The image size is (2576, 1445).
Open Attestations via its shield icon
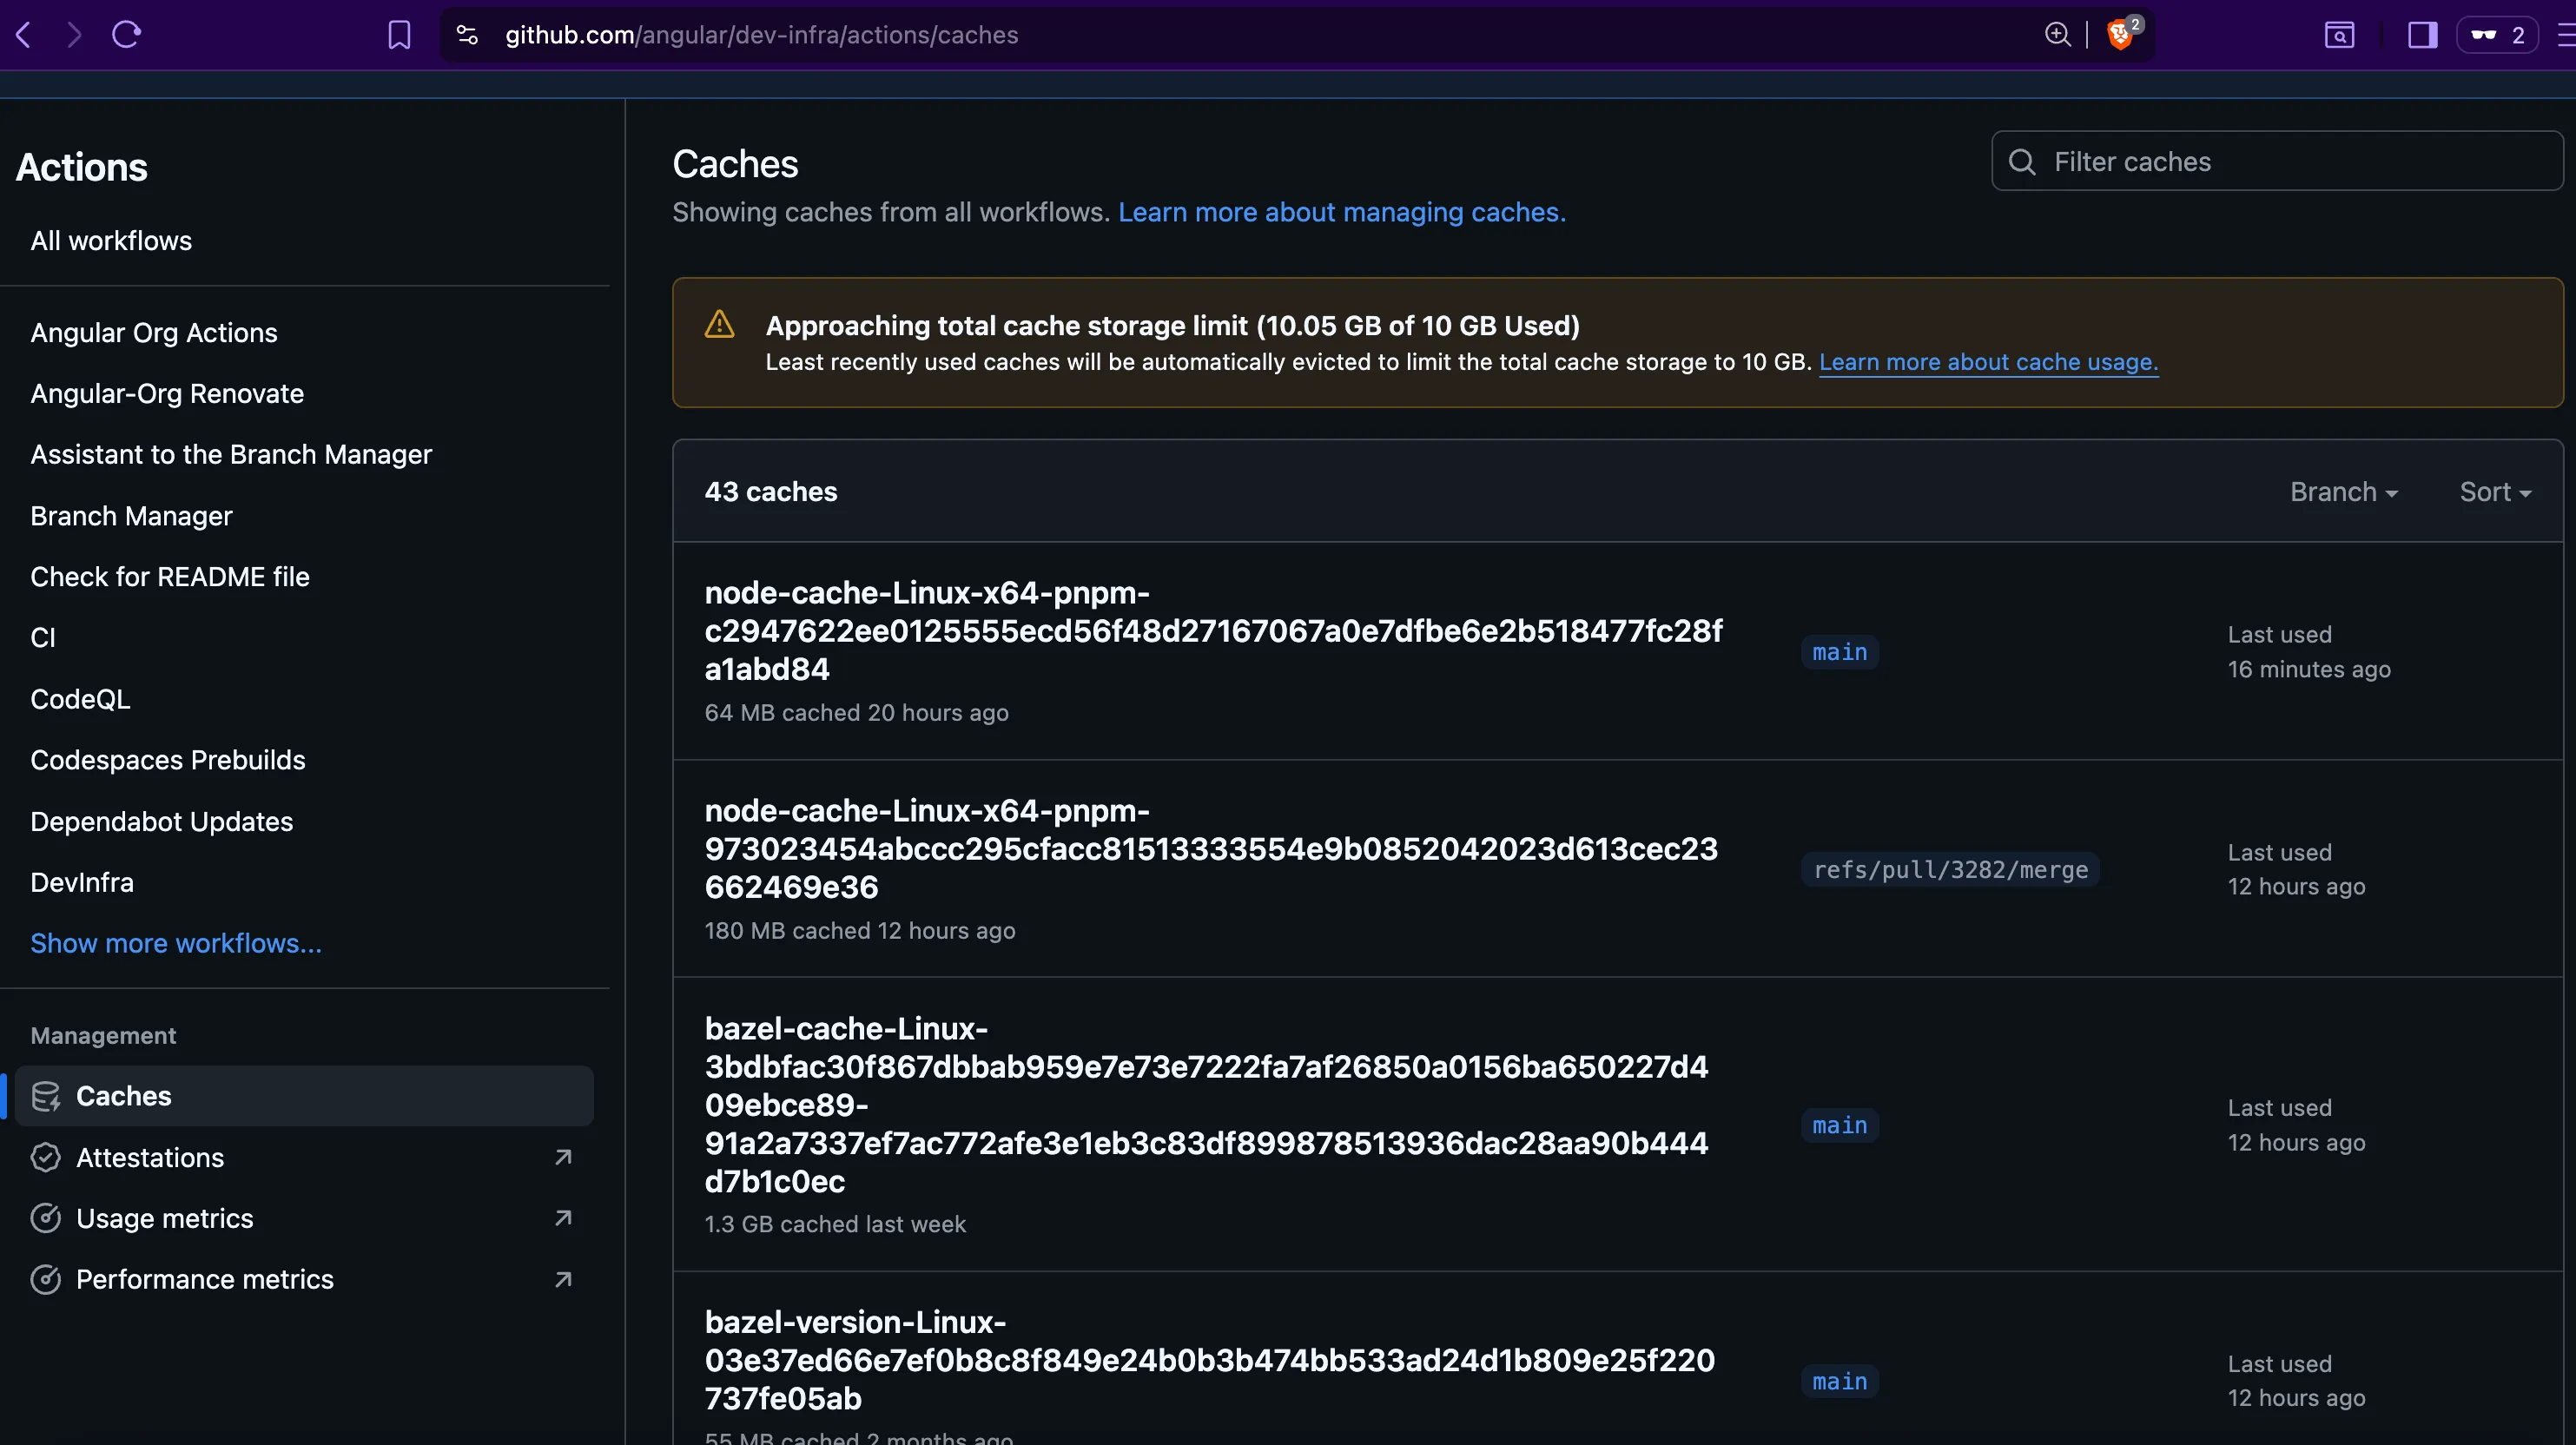46,1158
